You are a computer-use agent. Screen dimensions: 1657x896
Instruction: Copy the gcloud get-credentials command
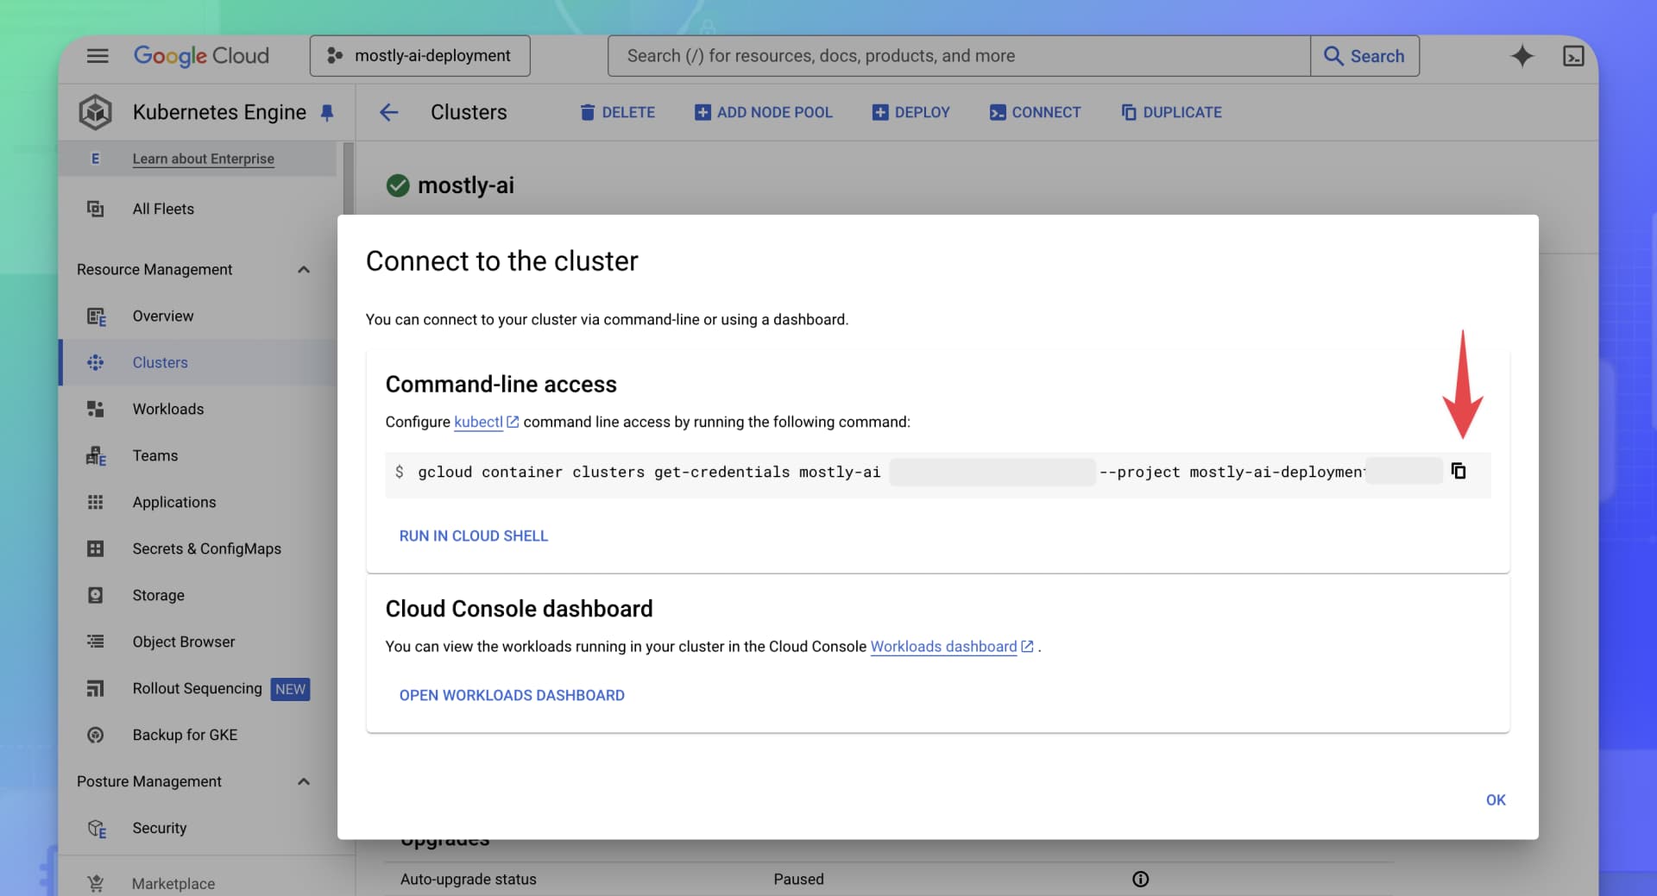tap(1459, 471)
